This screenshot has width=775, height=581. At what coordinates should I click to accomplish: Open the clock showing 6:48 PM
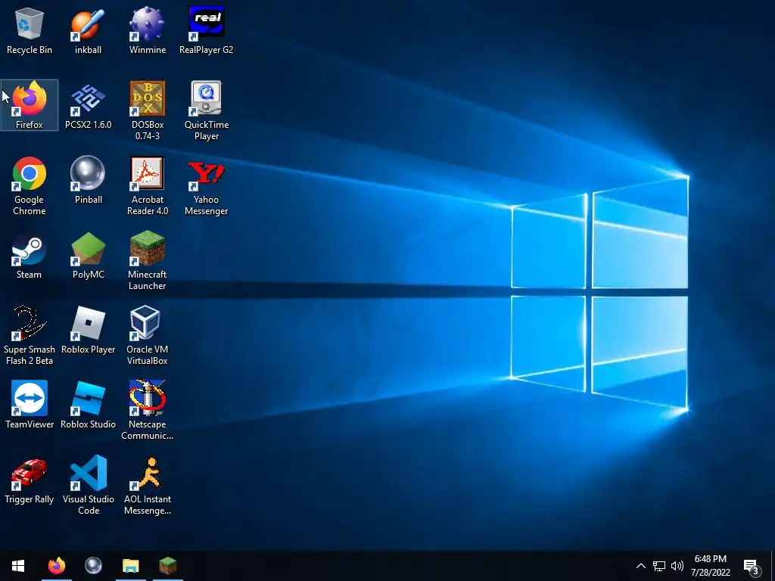[710, 566]
